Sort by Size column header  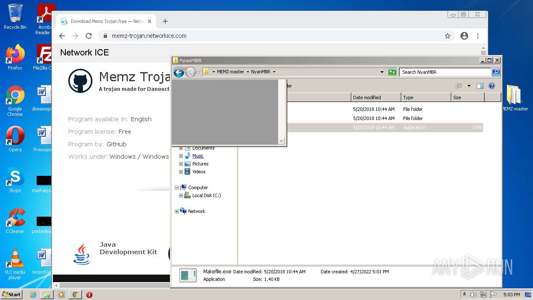click(468, 97)
